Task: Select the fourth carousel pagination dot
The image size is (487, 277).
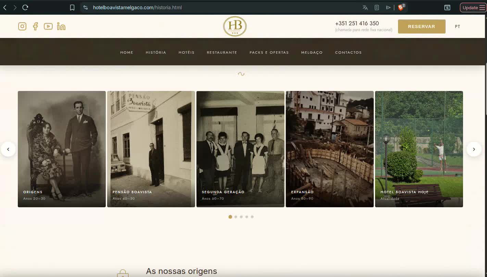Action: 247,217
